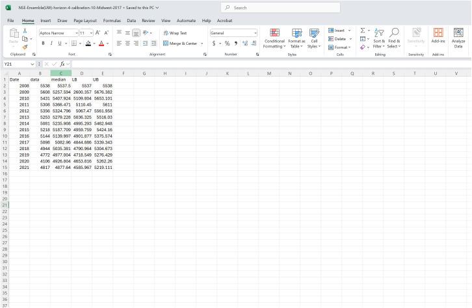
Task: Expand the General number format dropdown
Action: [x=255, y=32]
